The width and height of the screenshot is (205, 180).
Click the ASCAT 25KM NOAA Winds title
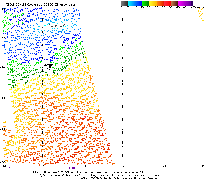(x=40, y=4)
